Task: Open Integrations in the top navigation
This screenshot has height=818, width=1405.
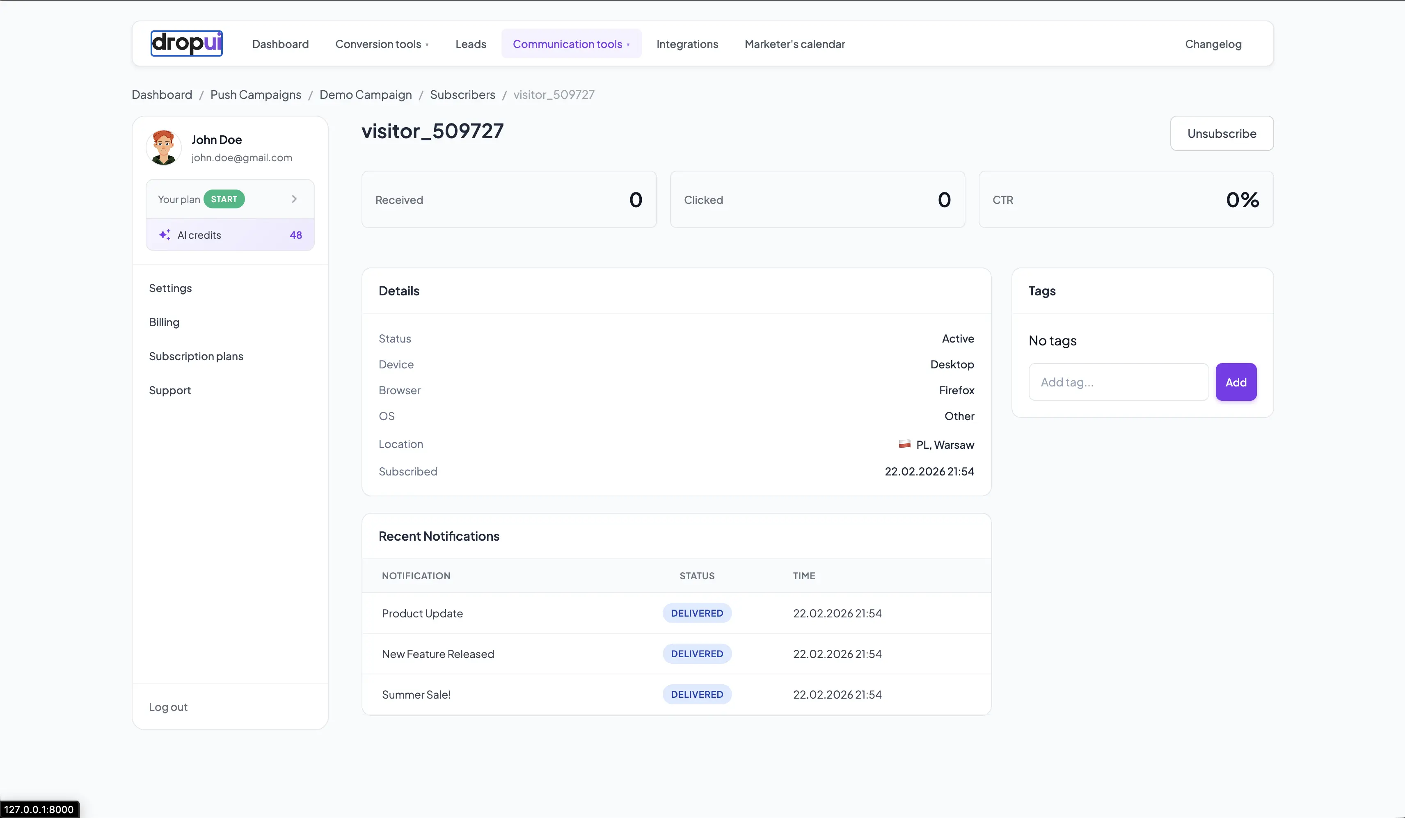Action: click(x=687, y=44)
